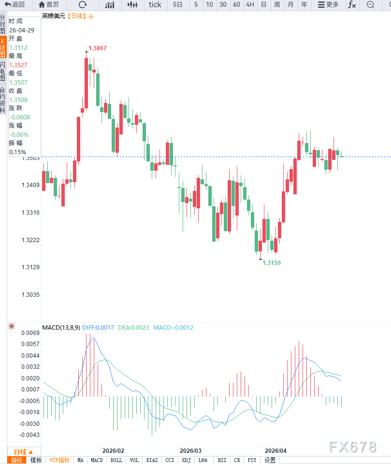Go to 首页 home page
391x464 pixels.
[48, 5]
